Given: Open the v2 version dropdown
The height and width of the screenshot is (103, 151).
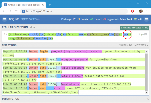Looking at the screenshot, I should (x=32, y=27).
